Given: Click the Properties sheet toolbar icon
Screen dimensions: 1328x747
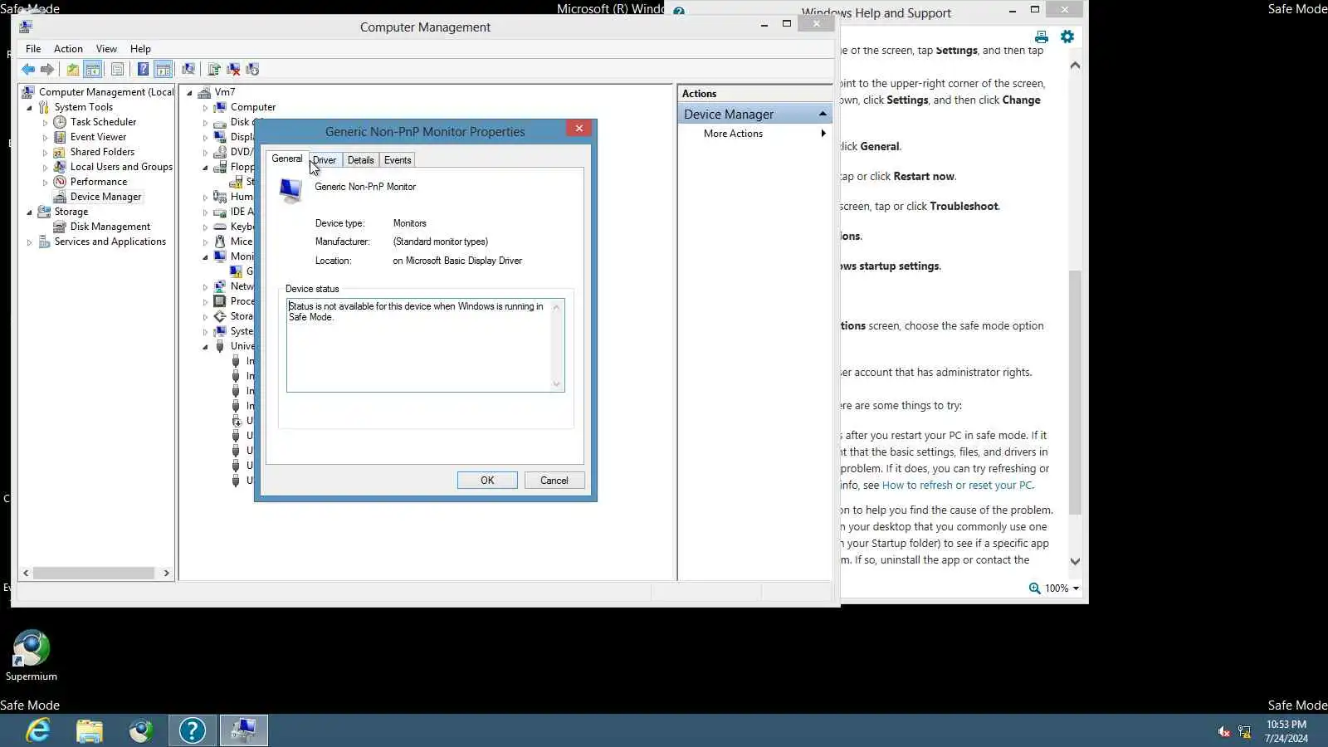Looking at the screenshot, I should (x=117, y=70).
